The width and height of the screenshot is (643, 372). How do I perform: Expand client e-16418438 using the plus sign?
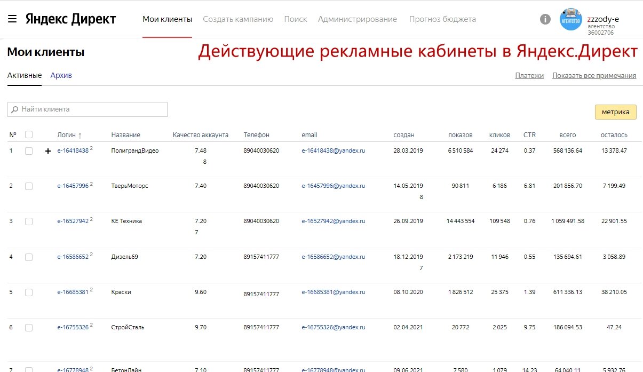click(x=47, y=151)
